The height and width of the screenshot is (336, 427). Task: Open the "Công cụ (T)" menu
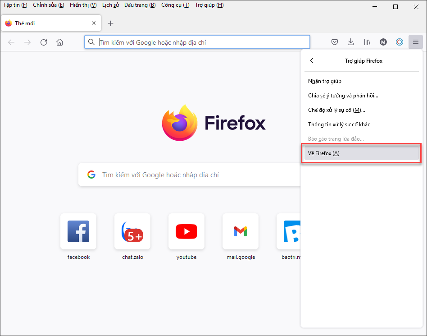click(x=175, y=5)
